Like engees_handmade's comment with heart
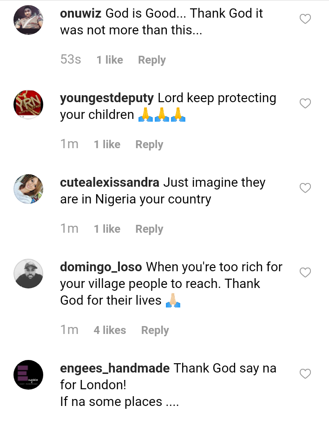The width and height of the screenshot is (329, 425). [305, 374]
